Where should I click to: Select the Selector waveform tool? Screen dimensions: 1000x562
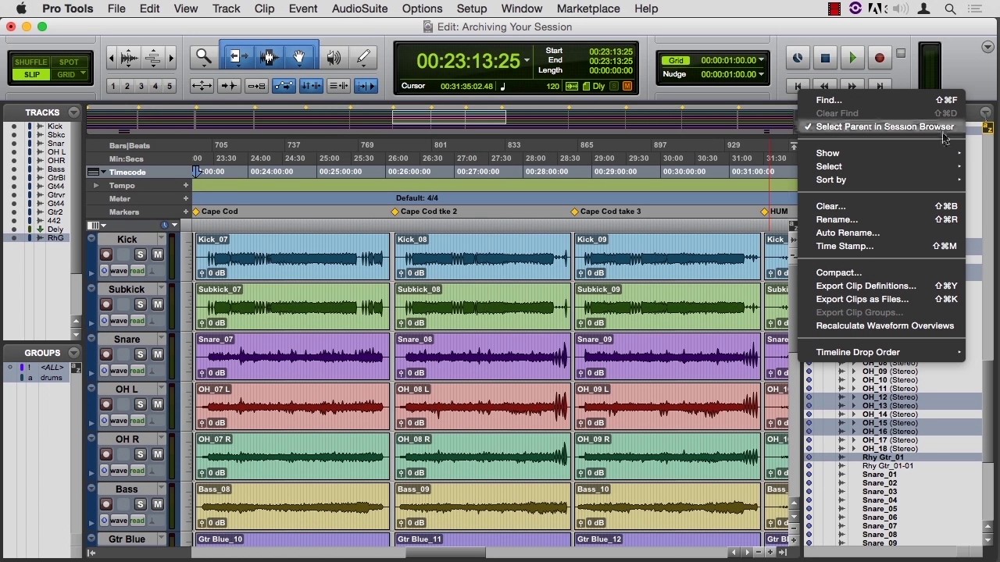[x=270, y=57]
